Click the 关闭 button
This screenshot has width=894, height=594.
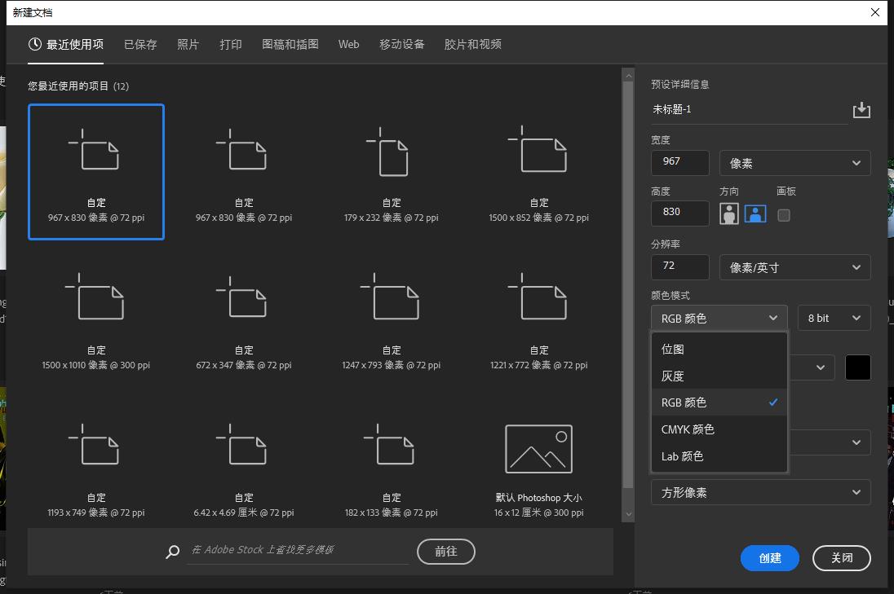click(x=842, y=557)
